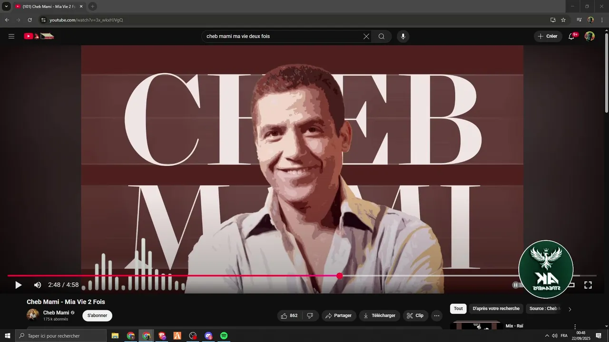
Task: Open Chrome three-dot menu
Action: coord(601,20)
